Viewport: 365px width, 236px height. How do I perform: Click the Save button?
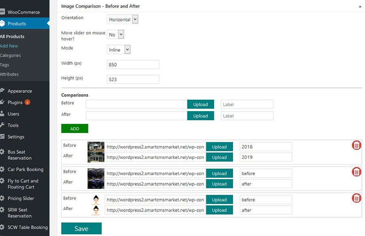(81, 229)
